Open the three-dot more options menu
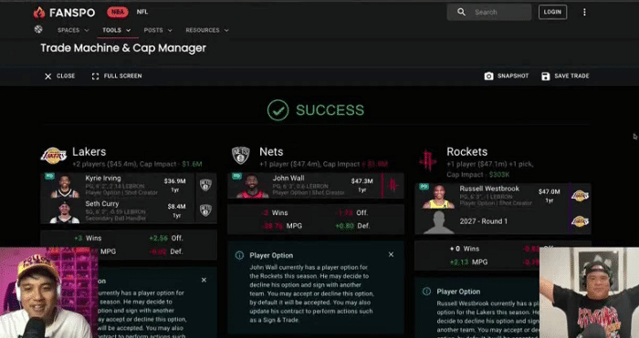Viewport: 639px width, 338px height. [584, 12]
